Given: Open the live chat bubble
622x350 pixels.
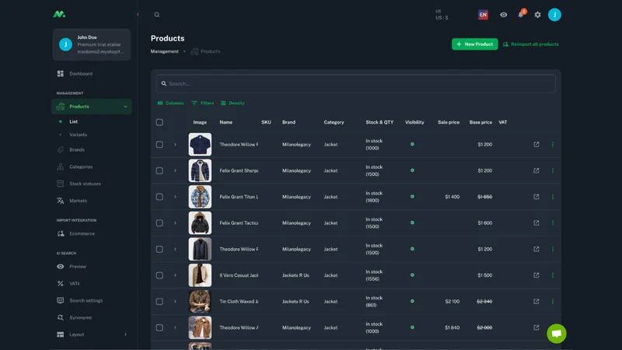Looking at the screenshot, I should coord(556,334).
